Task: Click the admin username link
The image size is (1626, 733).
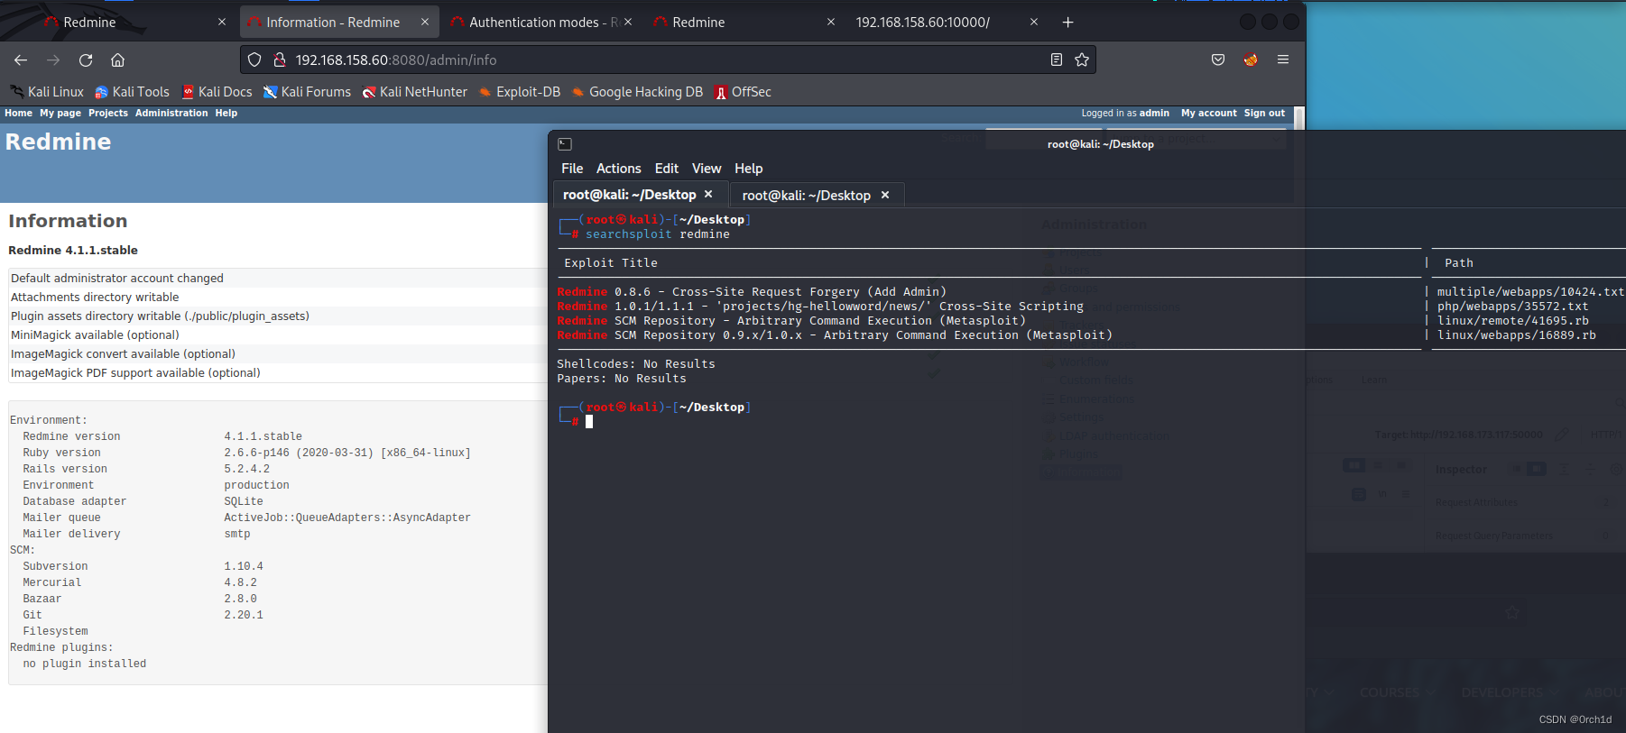Action: 1154,113
